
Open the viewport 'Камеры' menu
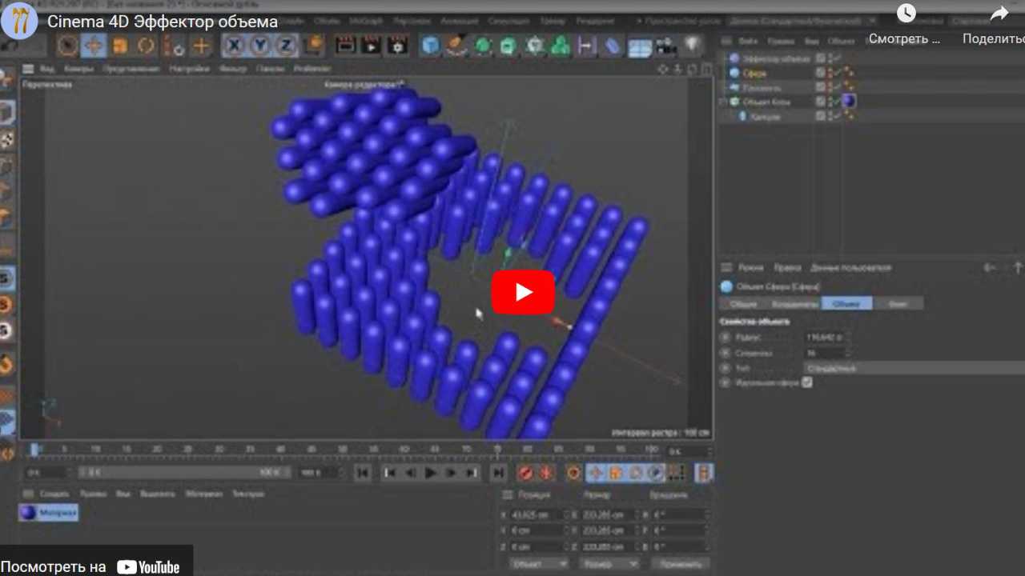(x=79, y=69)
